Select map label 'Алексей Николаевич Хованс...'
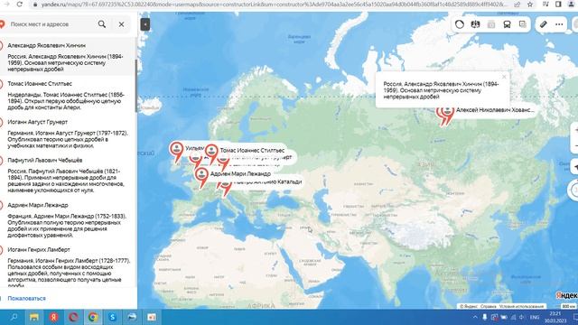This screenshot has height=325, width=578. point(495,110)
